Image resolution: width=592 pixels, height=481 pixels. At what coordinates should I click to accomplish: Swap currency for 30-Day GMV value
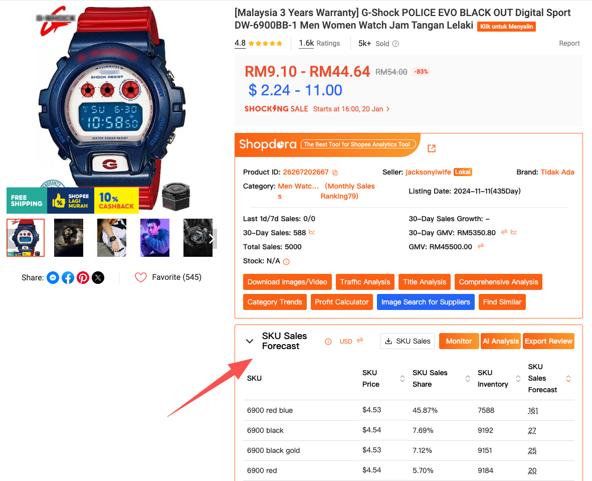point(504,232)
